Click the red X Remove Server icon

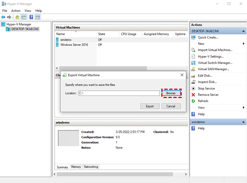coord(193,95)
